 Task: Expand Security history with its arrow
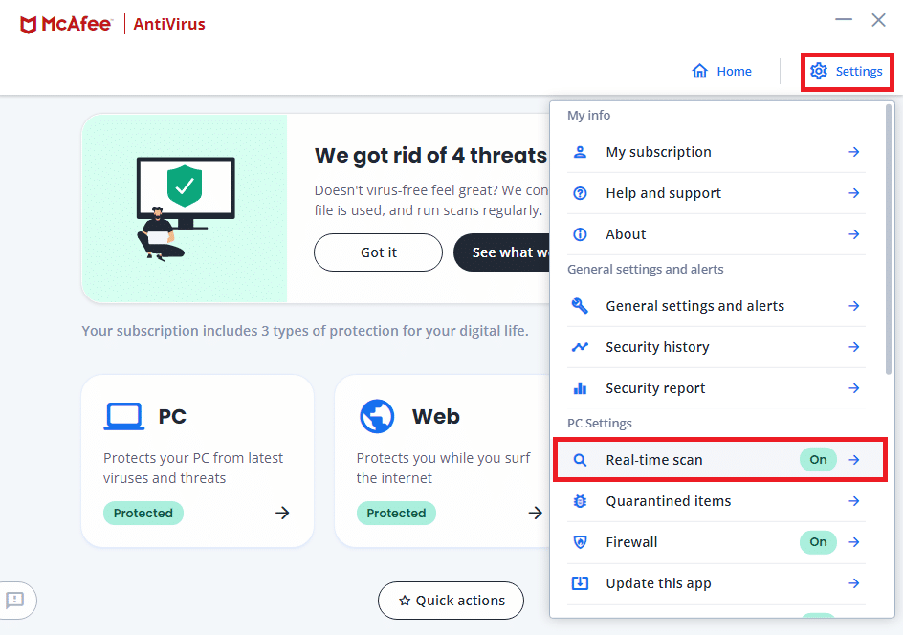[854, 346]
